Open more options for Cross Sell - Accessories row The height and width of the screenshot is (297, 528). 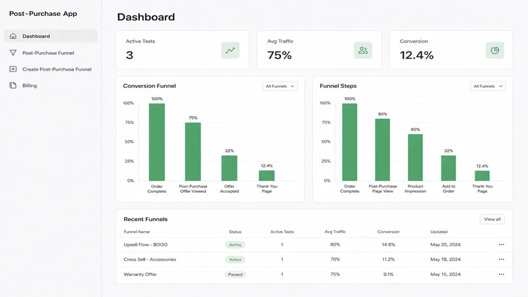click(x=502, y=259)
